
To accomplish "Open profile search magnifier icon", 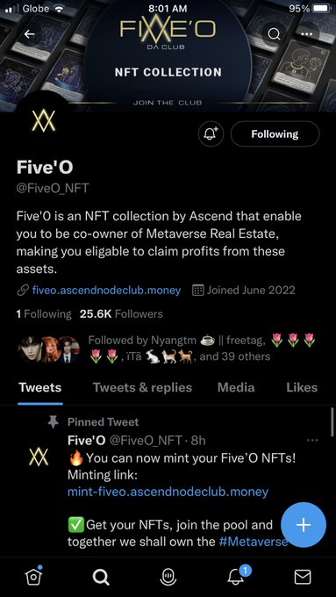I will coord(274,34).
